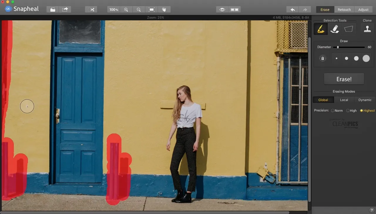This screenshot has width=376, height=214.
Task: Choose the Dynamic erasing mode
Action: (365, 100)
